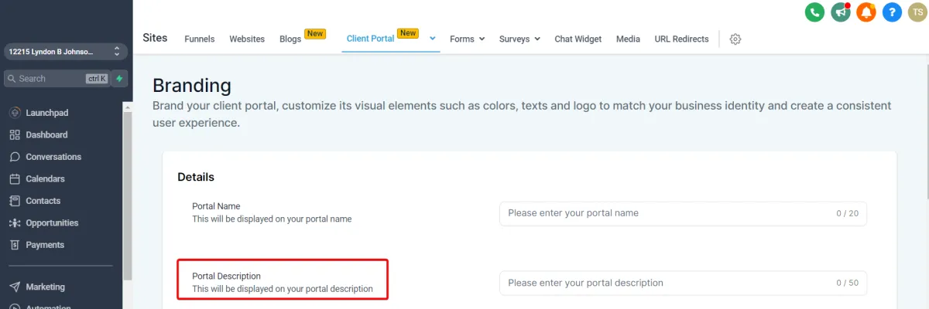Open the 12215 Lyndon B Johnson account switcher
Image resolution: width=929 pixels, height=309 pixels.
pyautogui.click(x=64, y=52)
